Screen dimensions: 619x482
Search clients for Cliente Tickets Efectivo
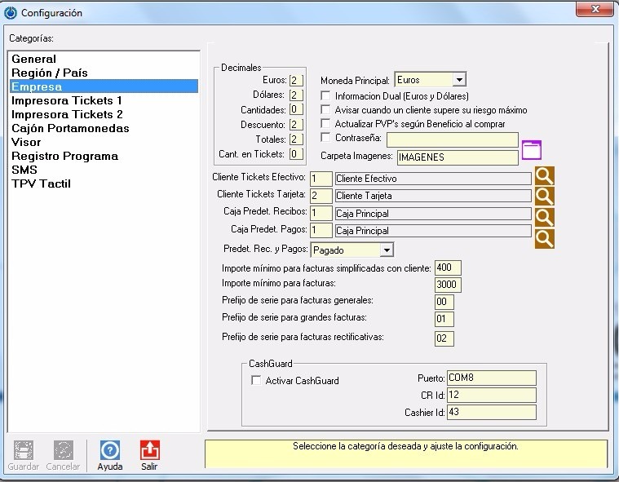(x=545, y=175)
